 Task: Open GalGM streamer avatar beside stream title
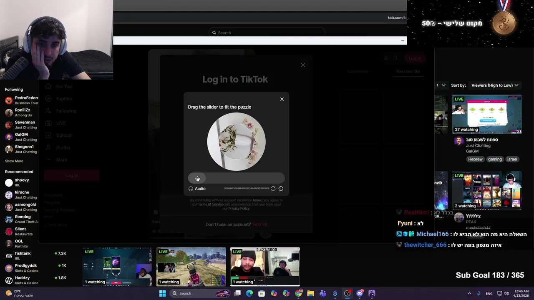(458, 141)
